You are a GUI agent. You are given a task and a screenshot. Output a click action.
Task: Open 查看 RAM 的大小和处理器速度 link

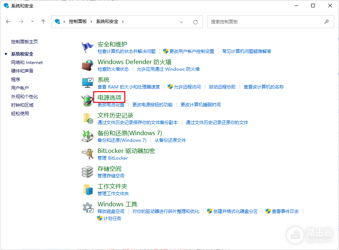(129, 87)
